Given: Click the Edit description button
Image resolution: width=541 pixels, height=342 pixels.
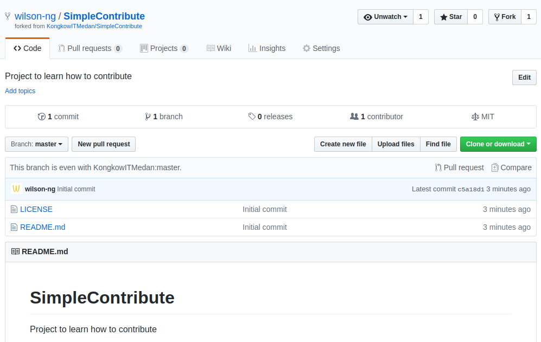Looking at the screenshot, I should point(524,77).
